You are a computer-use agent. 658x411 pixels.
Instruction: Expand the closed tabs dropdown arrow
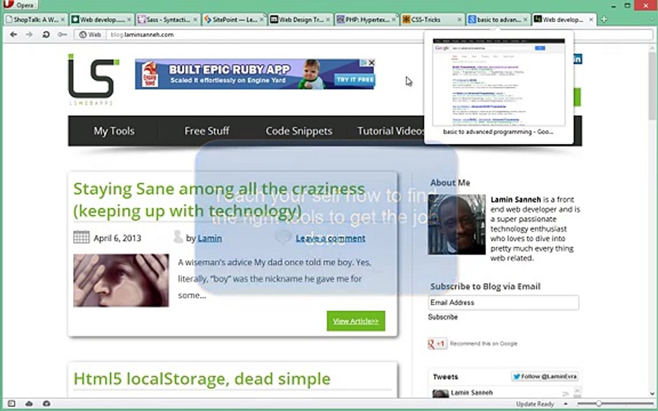(651, 19)
